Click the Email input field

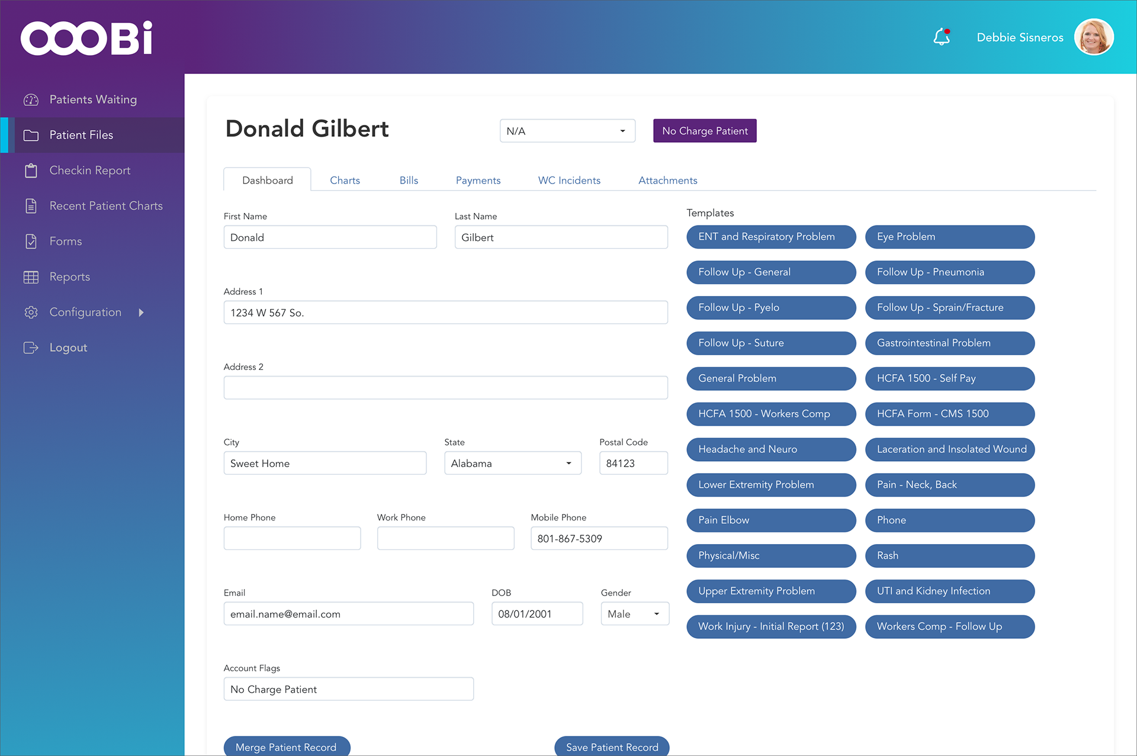(x=348, y=614)
